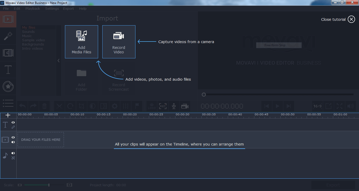Click the Transition wizard icon

click(x=103, y=106)
